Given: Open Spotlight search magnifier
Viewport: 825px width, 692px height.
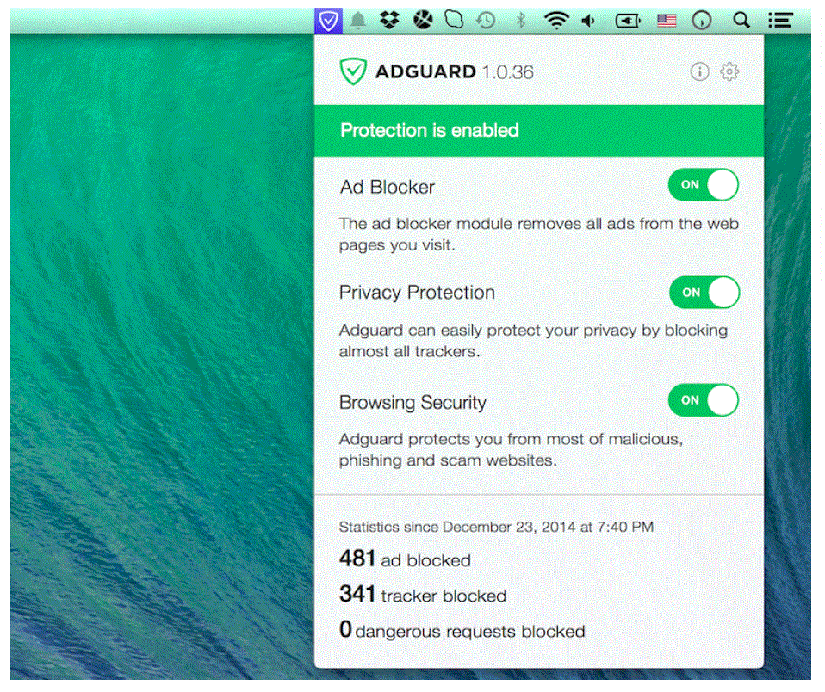Looking at the screenshot, I should pos(741,21).
